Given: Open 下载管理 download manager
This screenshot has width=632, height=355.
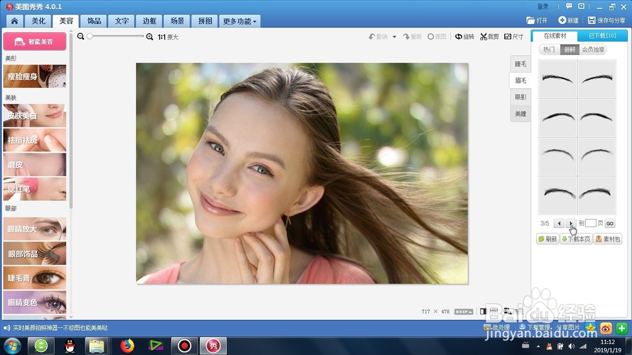Looking at the screenshot, I should point(535,327).
